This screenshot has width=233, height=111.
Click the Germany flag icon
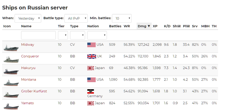coord(91,92)
